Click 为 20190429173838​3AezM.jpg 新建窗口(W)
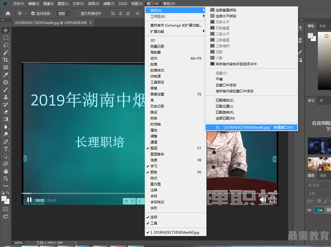 (x=251, y=127)
